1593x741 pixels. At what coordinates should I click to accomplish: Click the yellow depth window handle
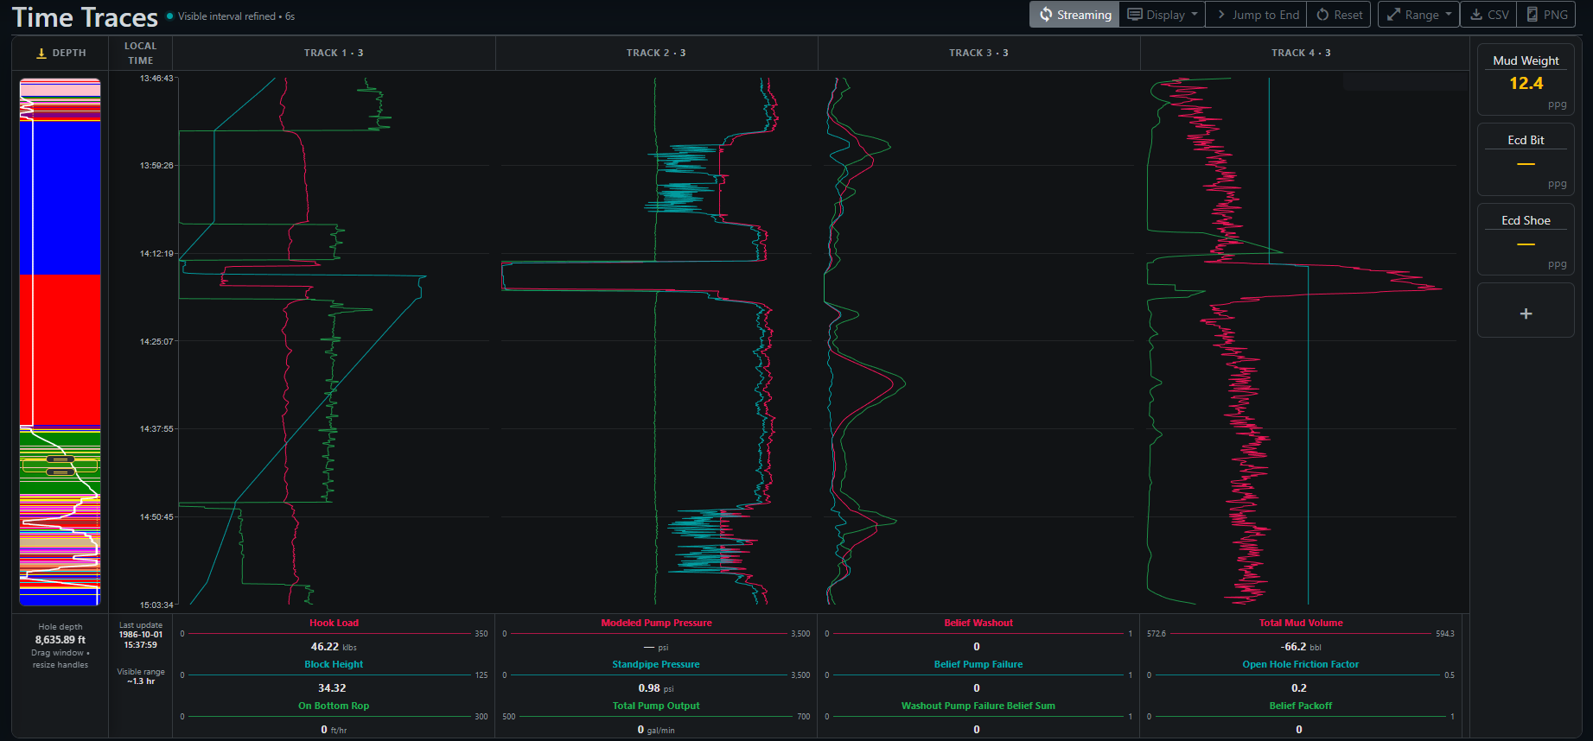click(60, 466)
